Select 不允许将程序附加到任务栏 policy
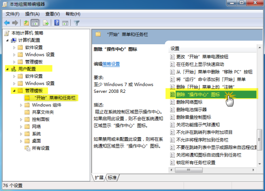 pyautogui.click(x=202, y=140)
